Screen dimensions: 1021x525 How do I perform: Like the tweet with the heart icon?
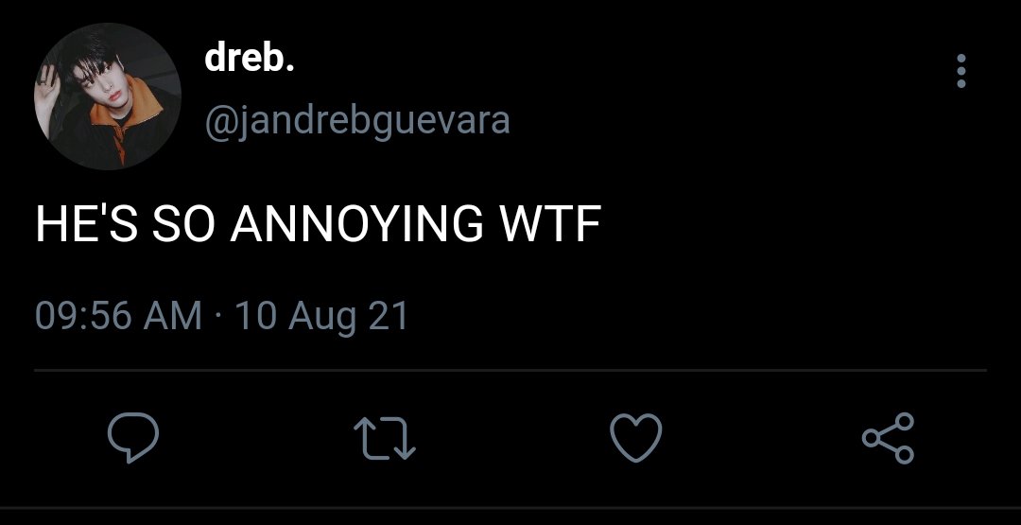635,438
